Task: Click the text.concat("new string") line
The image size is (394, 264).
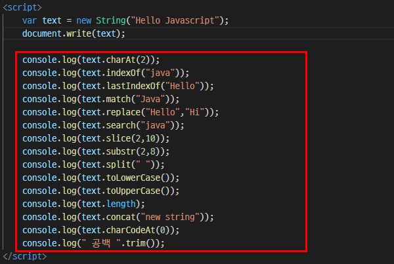Action: pyautogui.click(x=118, y=217)
